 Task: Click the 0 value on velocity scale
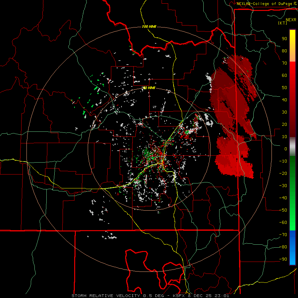point(286,149)
